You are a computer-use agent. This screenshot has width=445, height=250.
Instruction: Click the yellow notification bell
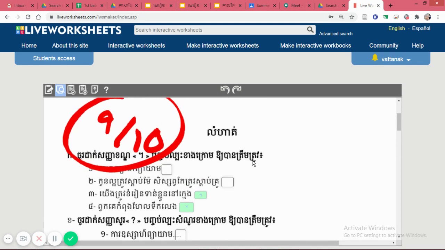pyautogui.click(x=375, y=58)
